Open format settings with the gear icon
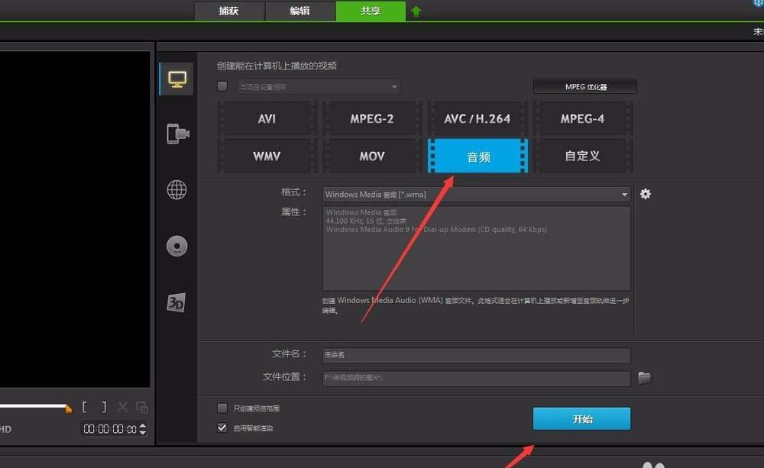The width and height of the screenshot is (764, 468). coord(646,194)
